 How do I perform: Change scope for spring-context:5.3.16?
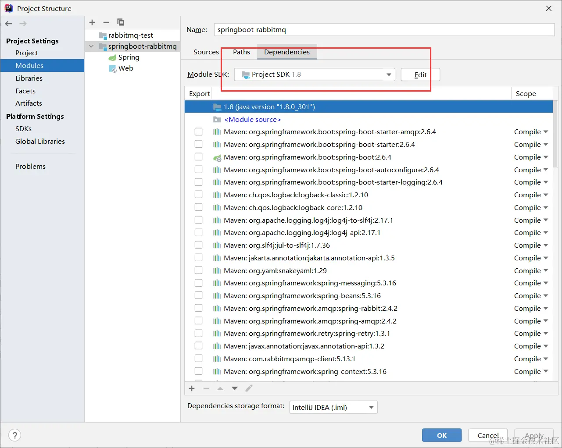tap(531, 371)
